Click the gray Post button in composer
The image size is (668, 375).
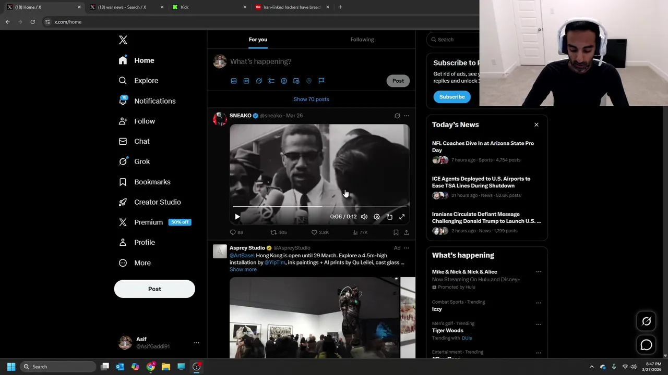(398, 81)
